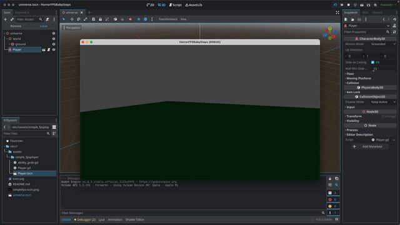Toggle preview environment globe icon

coord(145,19)
